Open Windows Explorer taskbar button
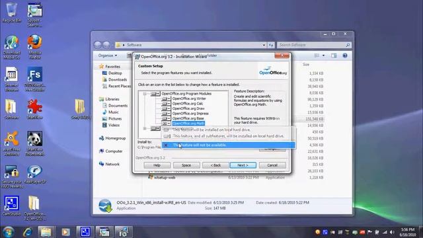 (x=46, y=232)
